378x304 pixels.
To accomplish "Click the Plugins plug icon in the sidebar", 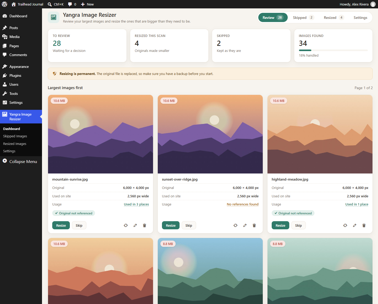I will click(x=5, y=75).
